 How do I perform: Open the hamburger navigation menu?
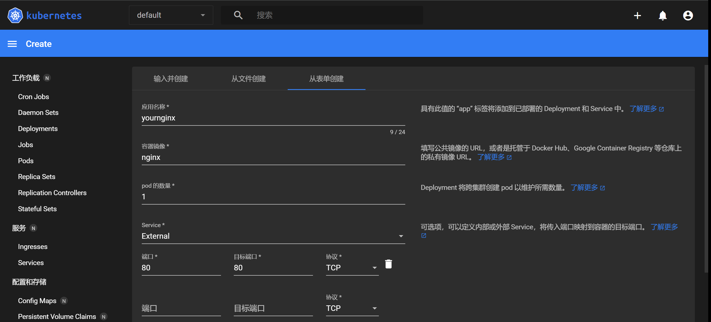[x=12, y=44]
